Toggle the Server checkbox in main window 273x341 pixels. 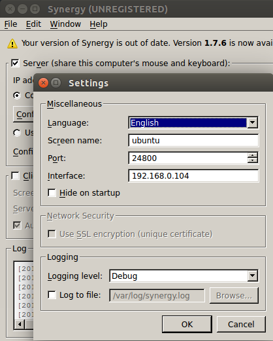tap(16, 63)
